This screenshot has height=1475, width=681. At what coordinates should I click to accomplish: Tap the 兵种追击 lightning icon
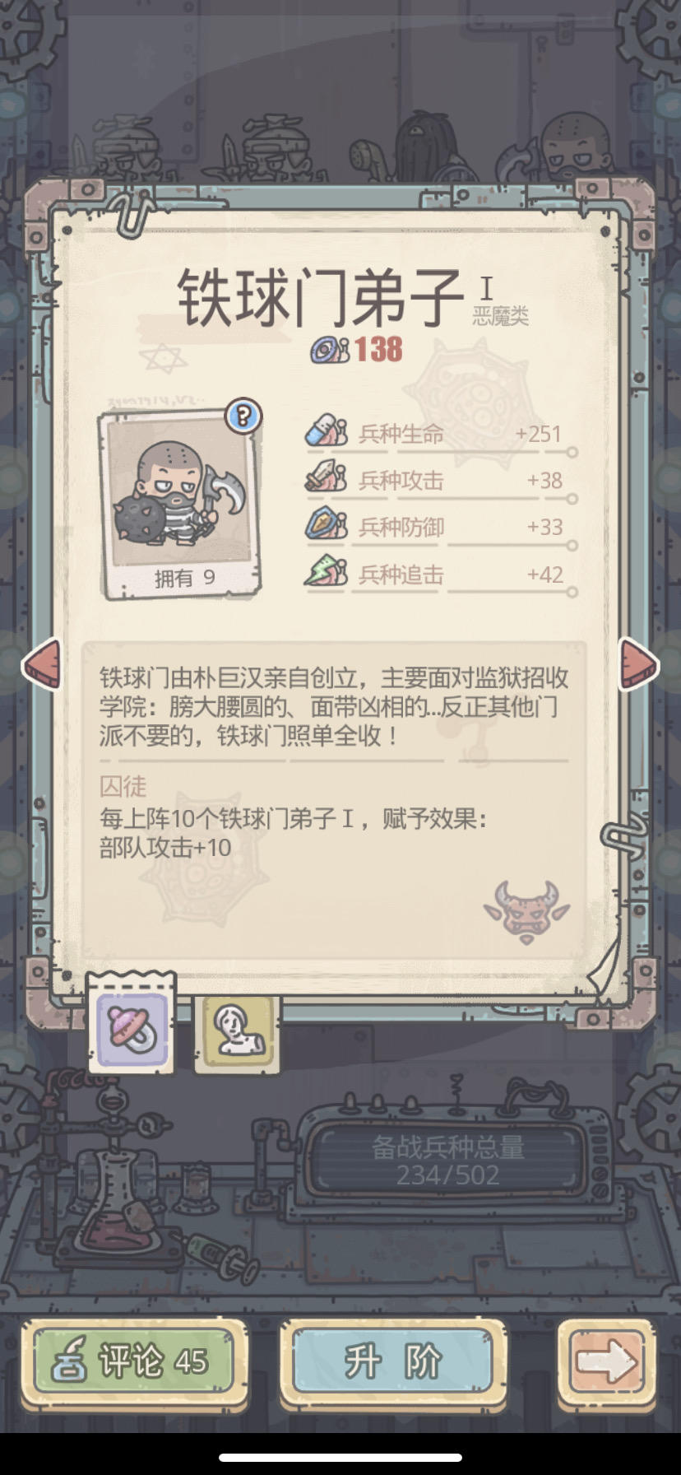coord(327,571)
